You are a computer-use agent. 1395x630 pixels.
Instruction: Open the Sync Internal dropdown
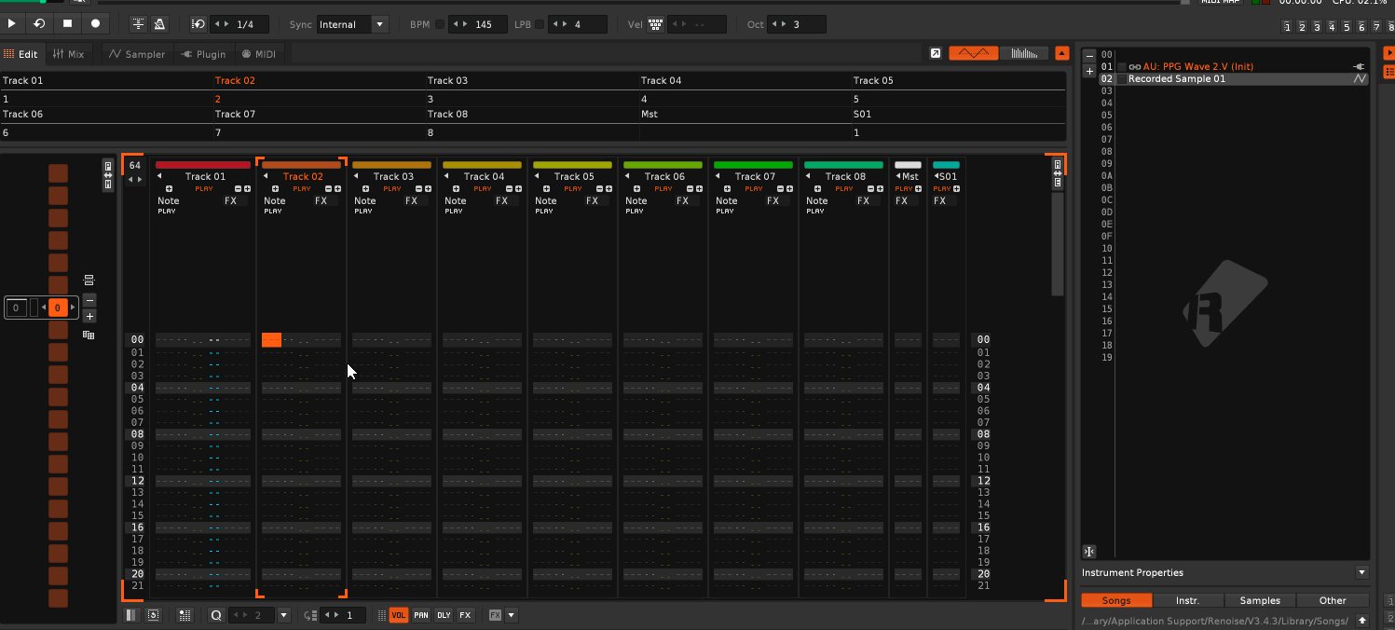[352, 24]
